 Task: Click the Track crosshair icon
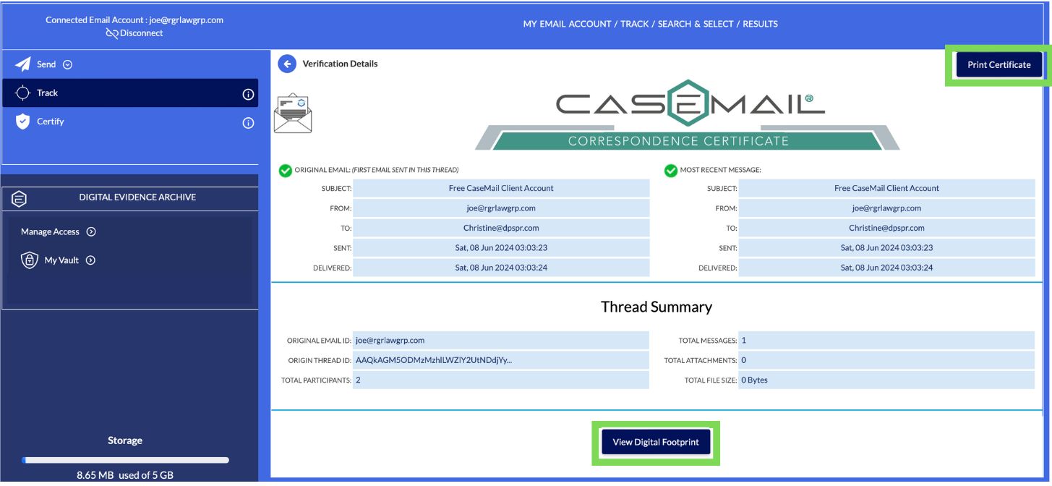tap(23, 93)
